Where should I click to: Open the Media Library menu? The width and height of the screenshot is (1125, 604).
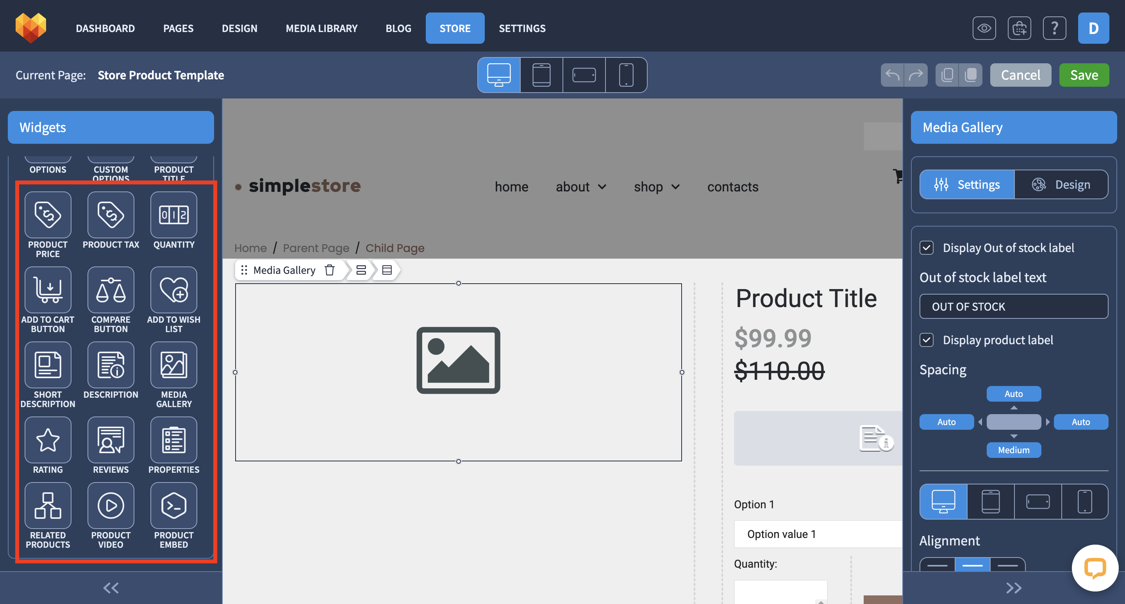pyautogui.click(x=321, y=29)
